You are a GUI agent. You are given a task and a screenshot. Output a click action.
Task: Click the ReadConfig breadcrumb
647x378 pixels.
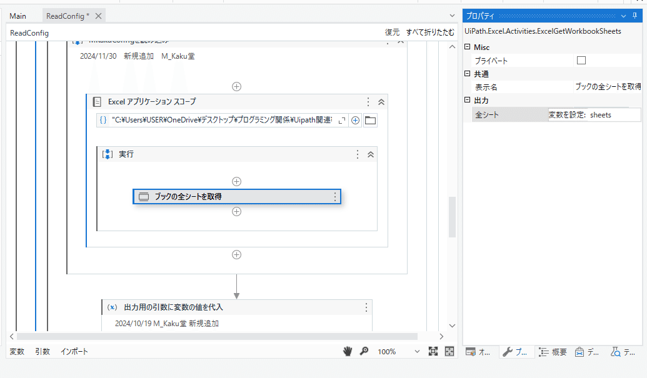(x=29, y=33)
